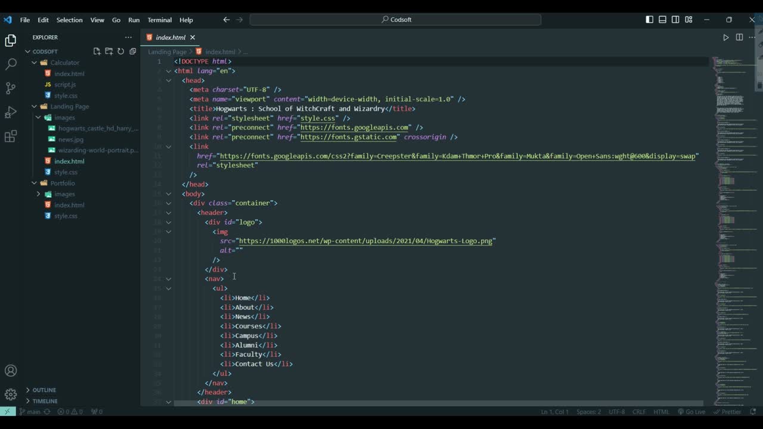Screen dimensions: 763x429
Task: Collapse the CODSOFT root folder
Action: click(x=27, y=52)
